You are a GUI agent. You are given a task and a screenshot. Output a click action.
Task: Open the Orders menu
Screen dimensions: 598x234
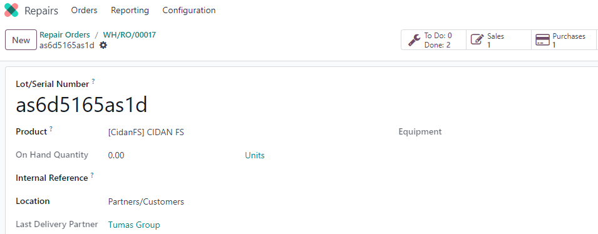coord(85,10)
